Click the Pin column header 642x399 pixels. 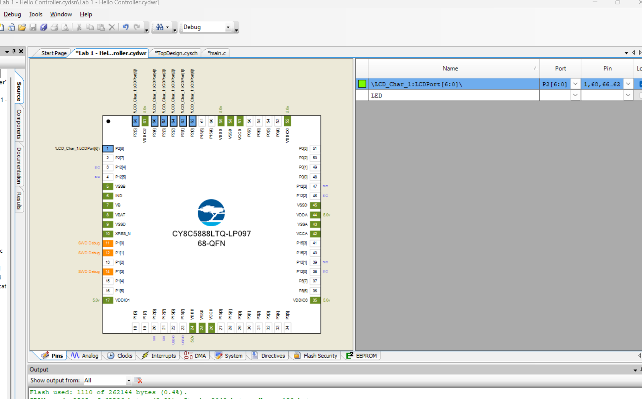607,69
